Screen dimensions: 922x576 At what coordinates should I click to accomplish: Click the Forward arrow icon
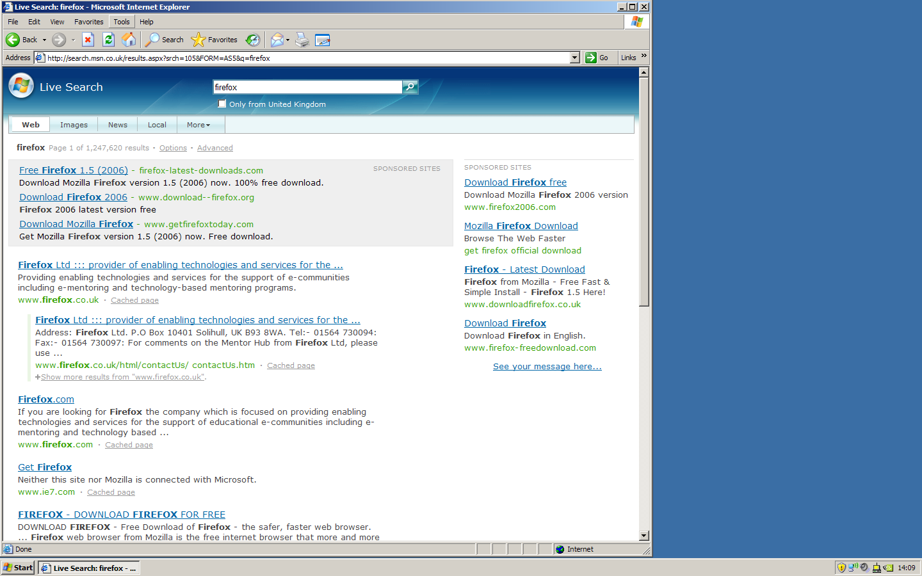click(59, 40)
